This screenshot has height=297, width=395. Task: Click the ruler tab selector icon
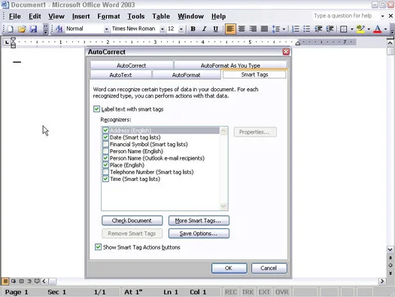7,42
